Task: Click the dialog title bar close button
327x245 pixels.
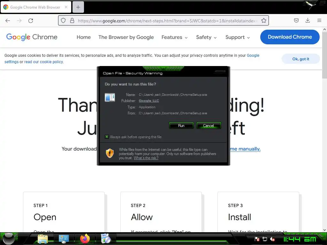Action: tap(220, 71)
